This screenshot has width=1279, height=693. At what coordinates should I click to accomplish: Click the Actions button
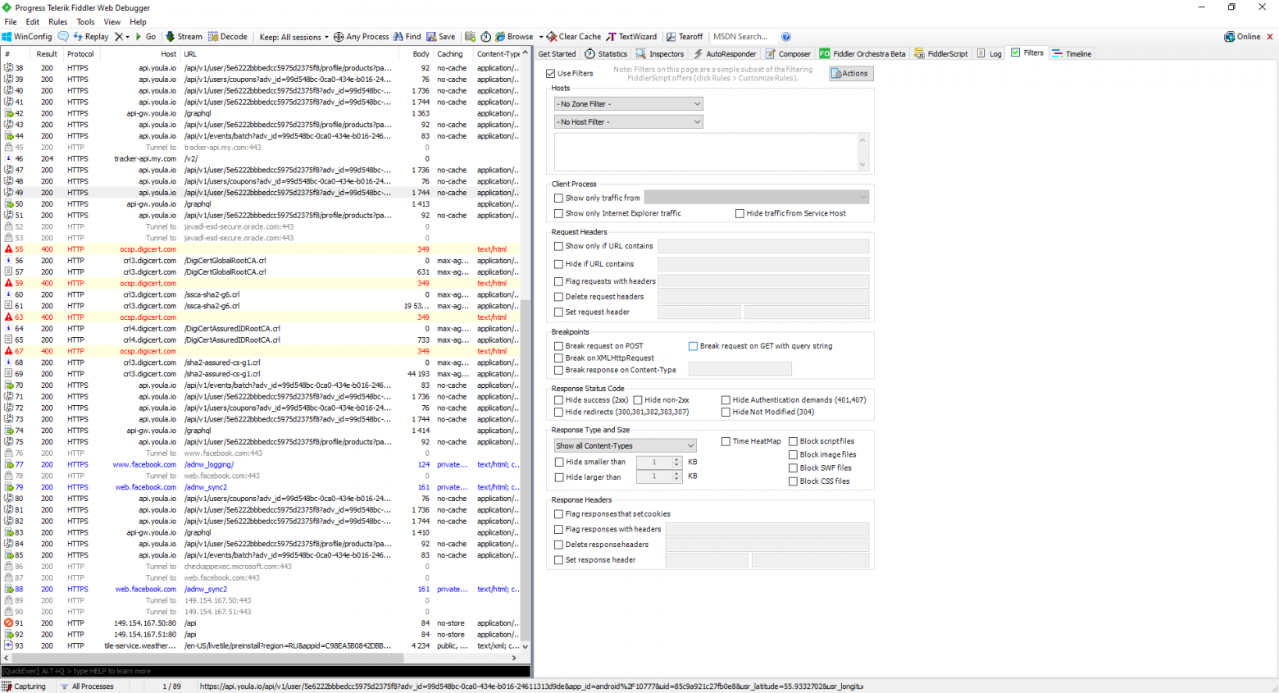pyautogui.click(x=851, y=74)
